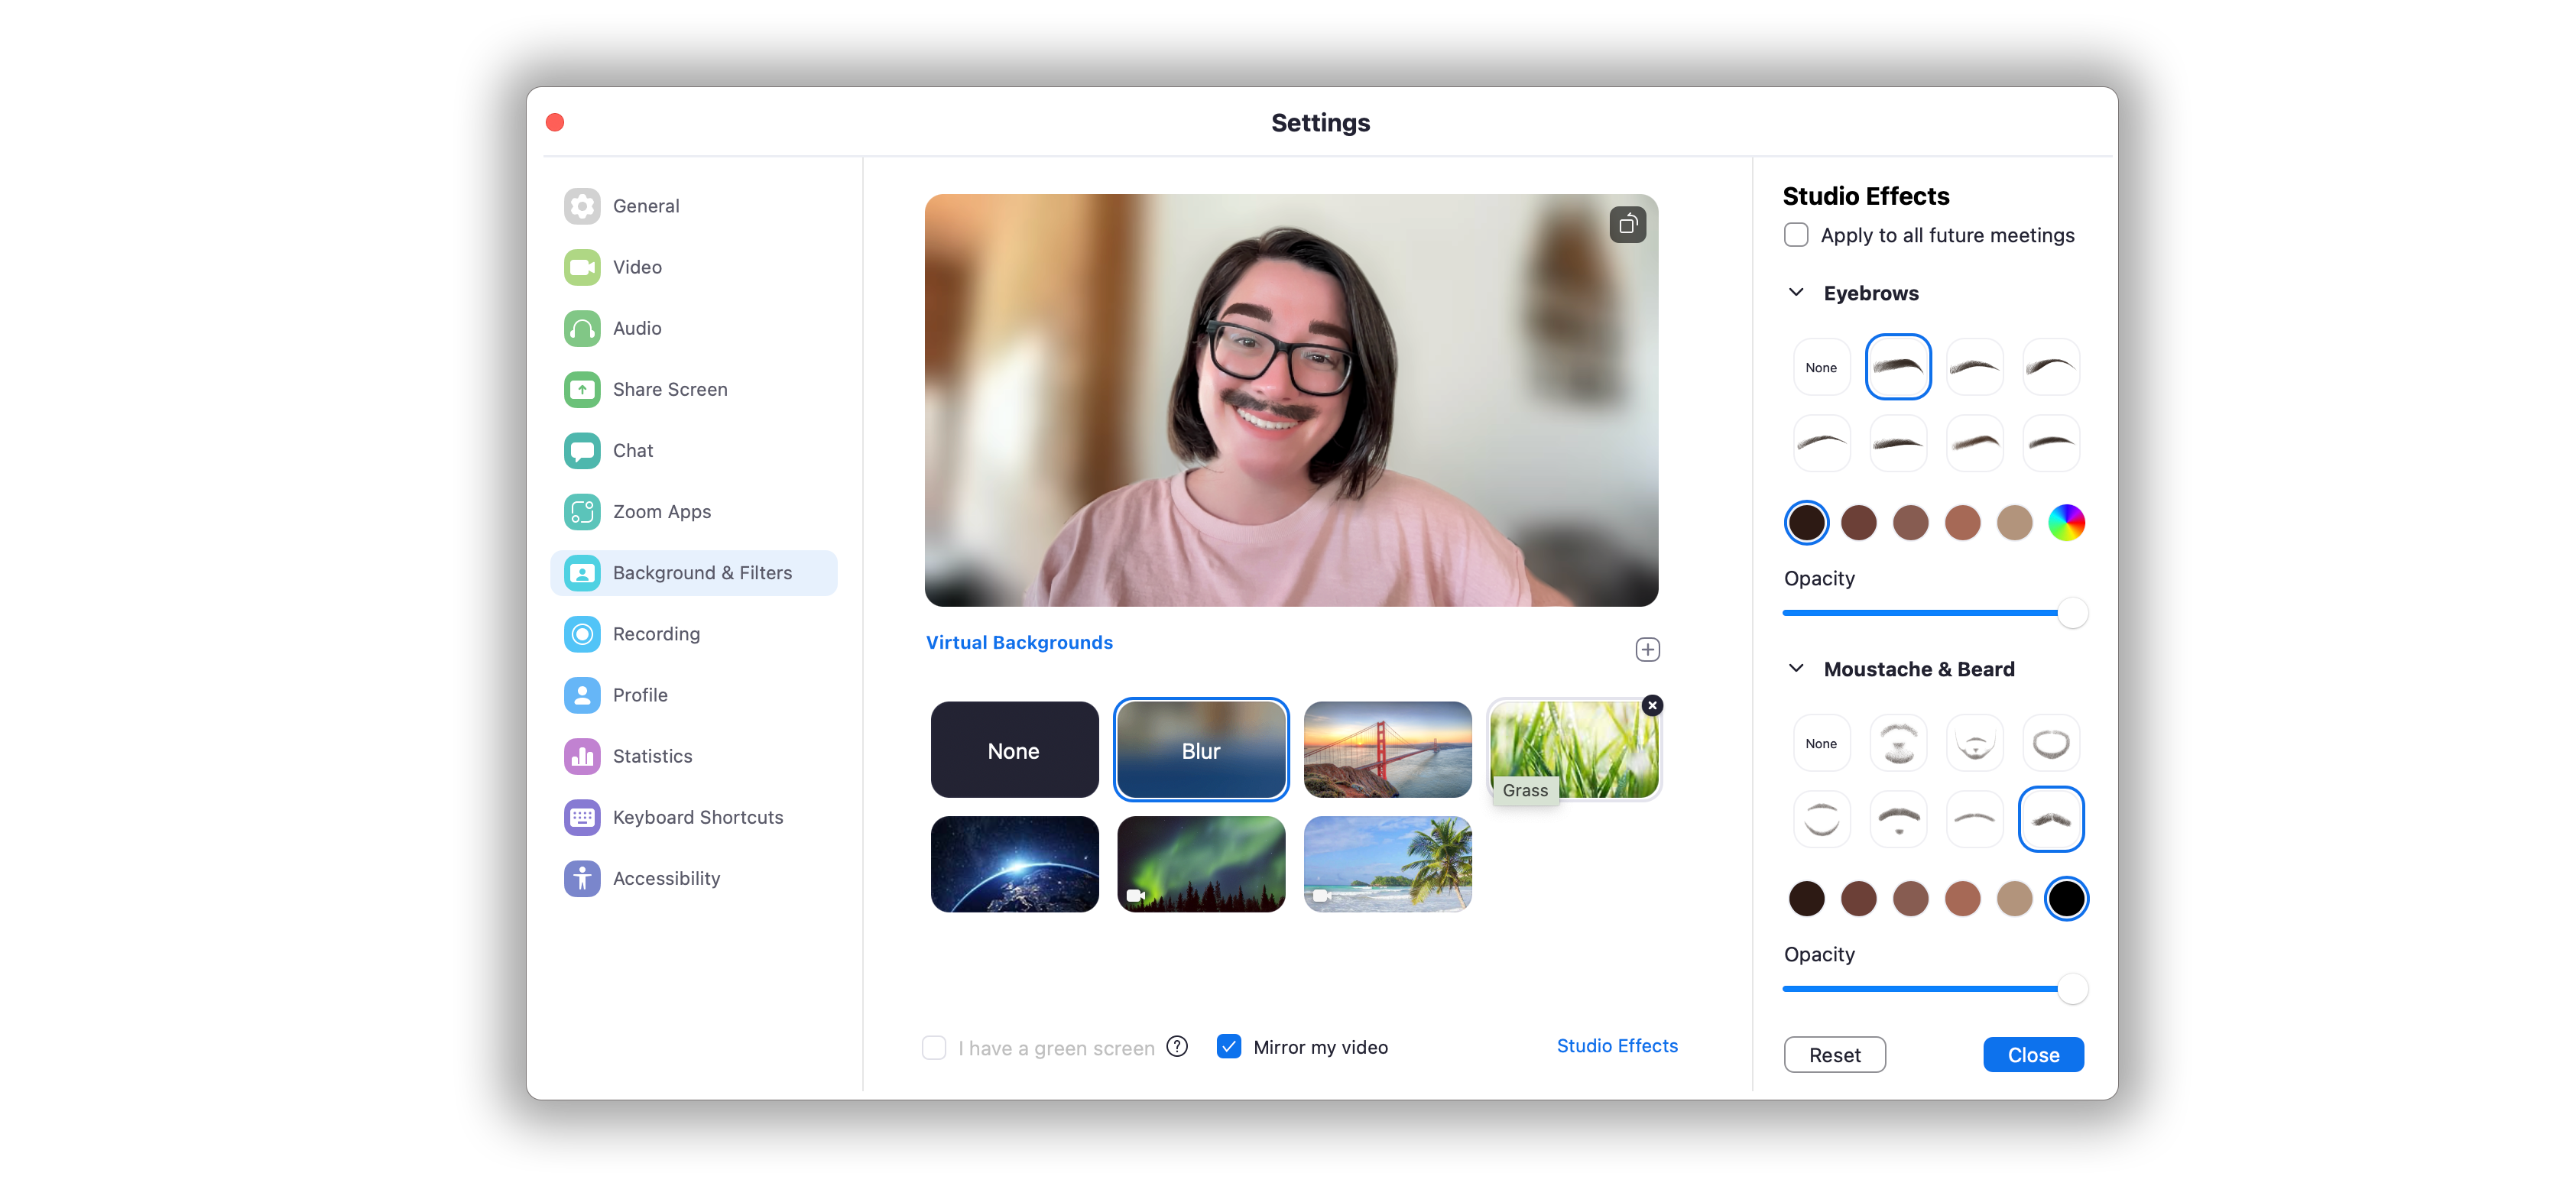2576x1186 pixels.
Task: Choose the circle beard style icon
Action: click(x=2050, y=743)
